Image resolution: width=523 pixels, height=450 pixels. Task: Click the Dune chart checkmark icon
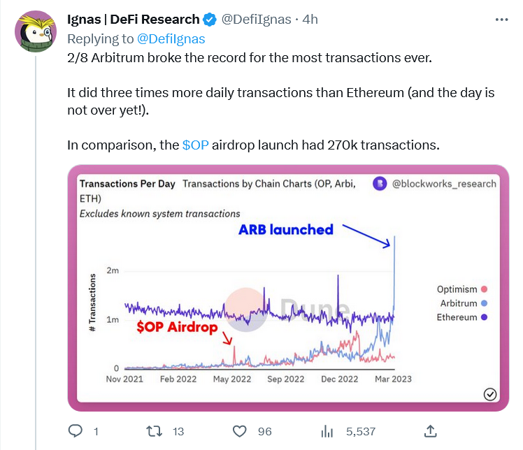point(490,395)
